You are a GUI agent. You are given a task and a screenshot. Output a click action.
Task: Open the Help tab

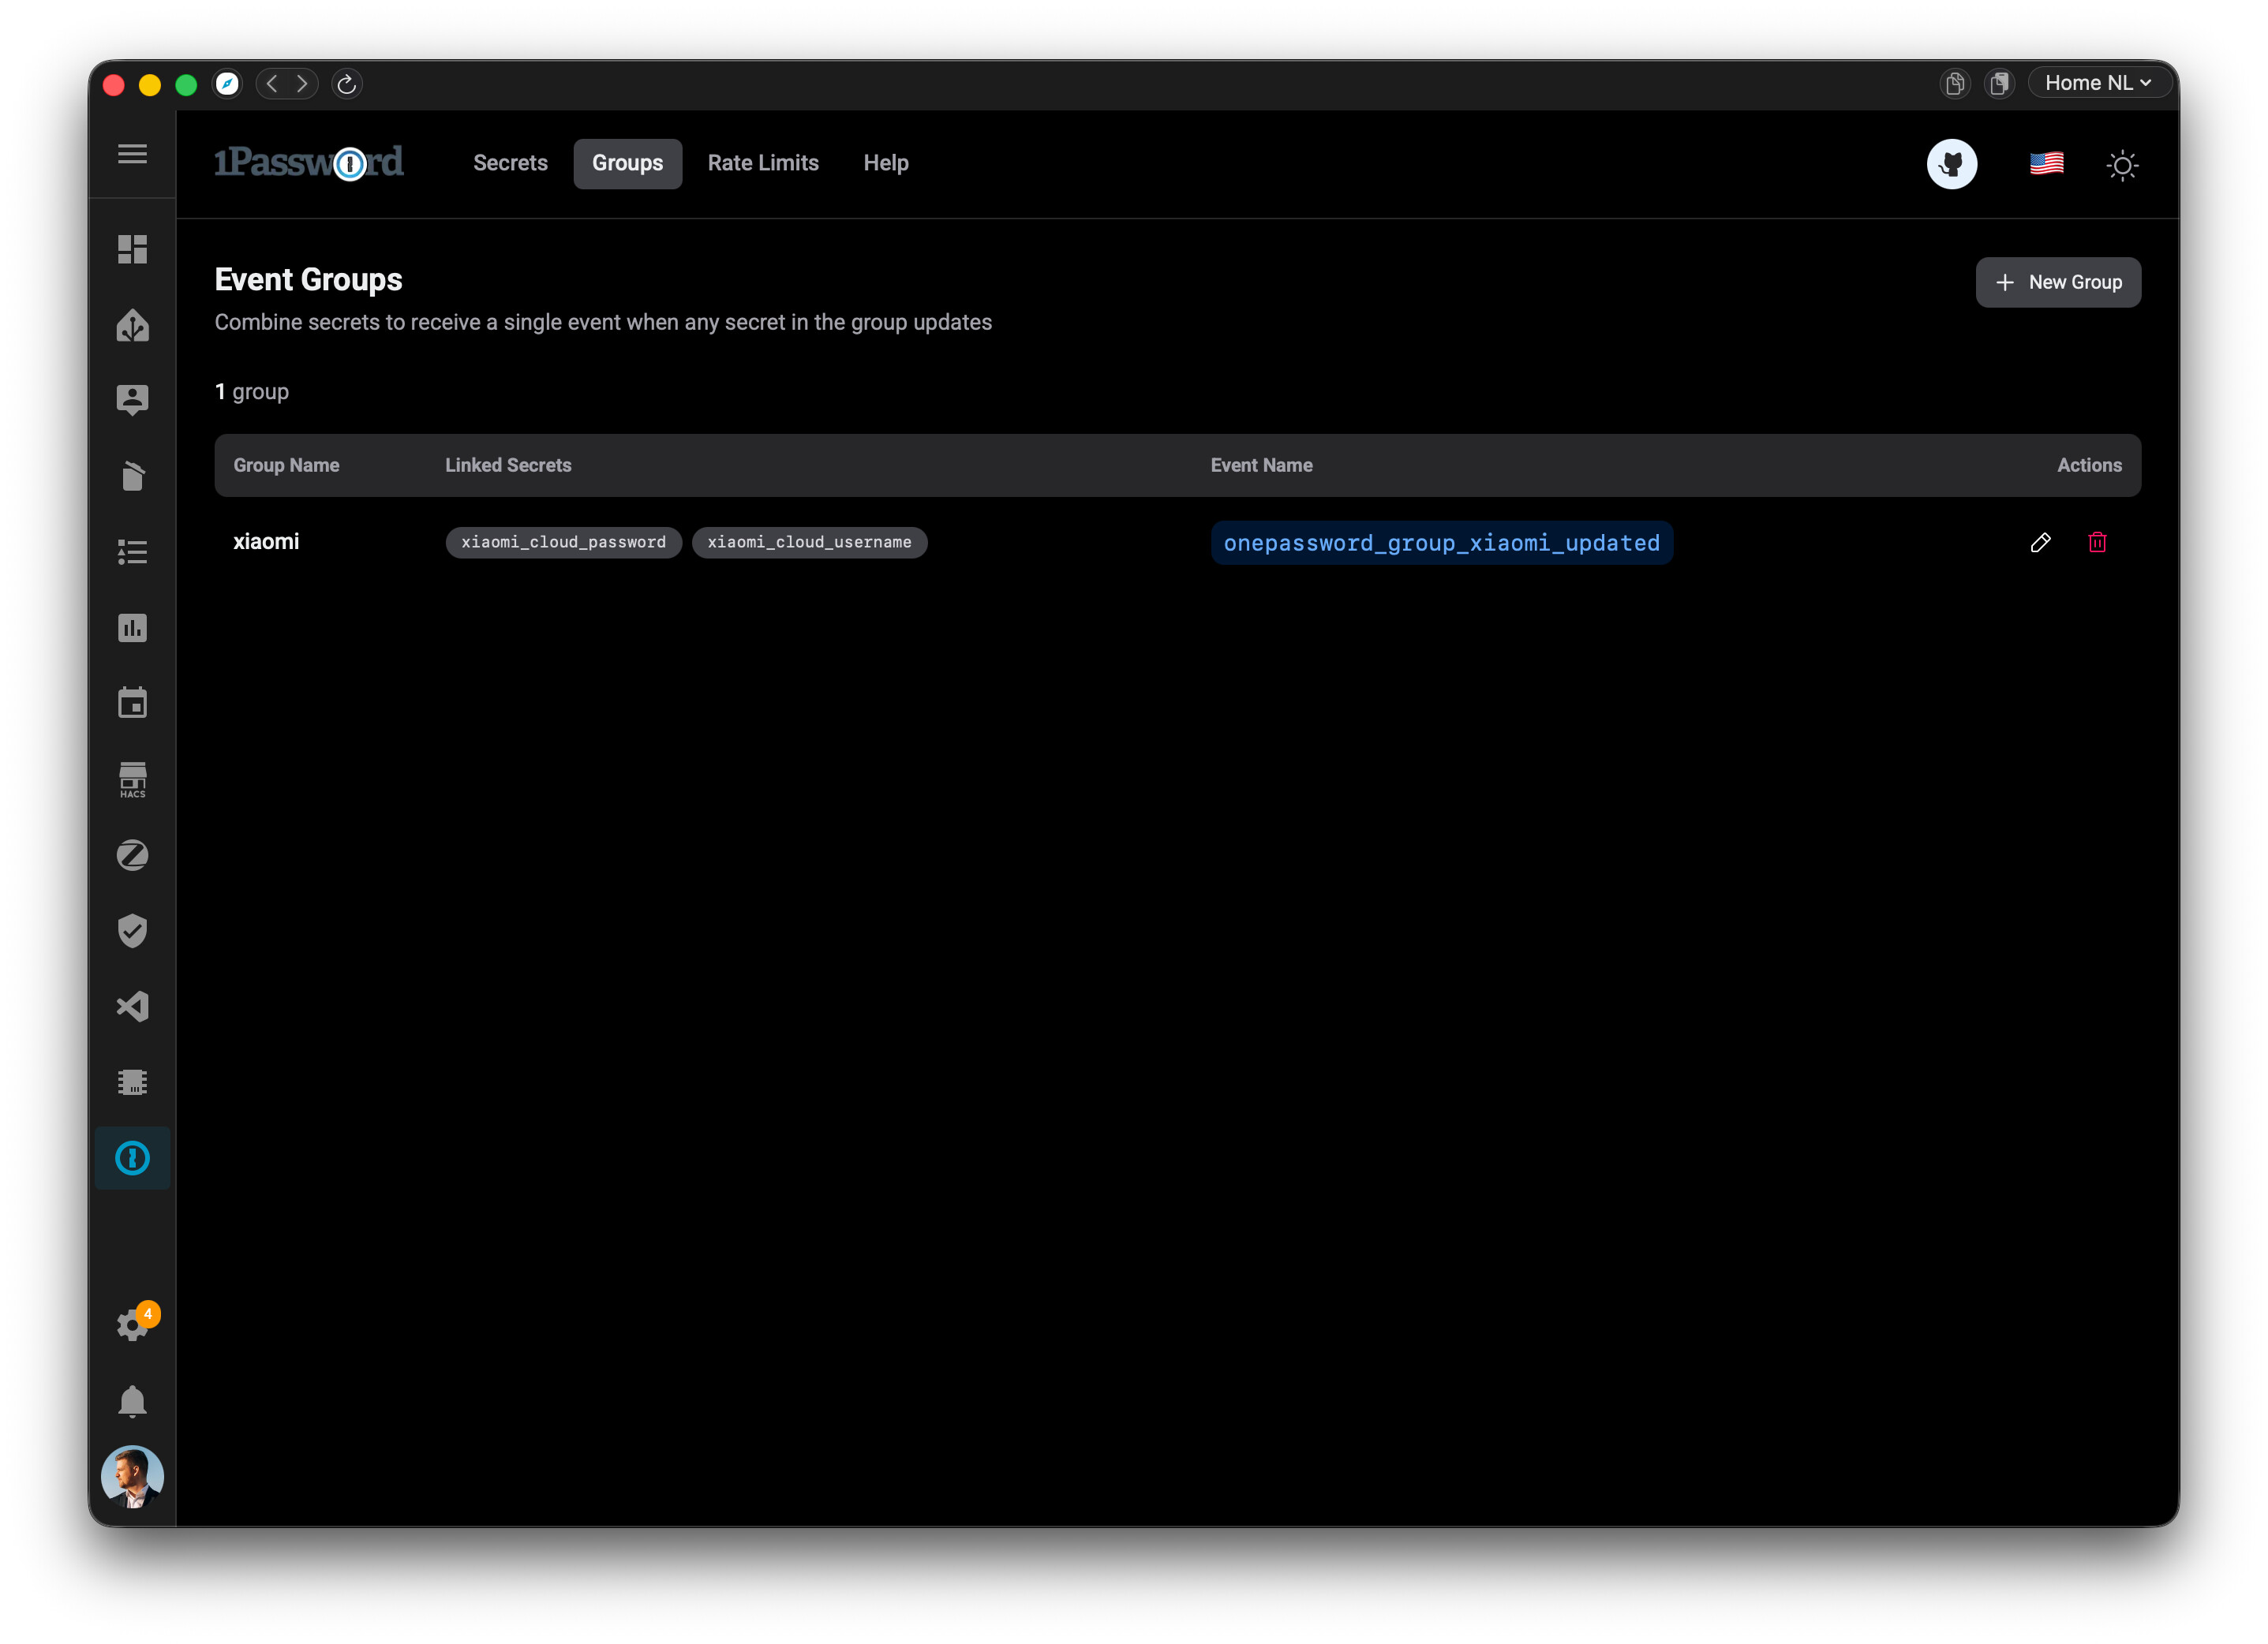pos(885,164)
